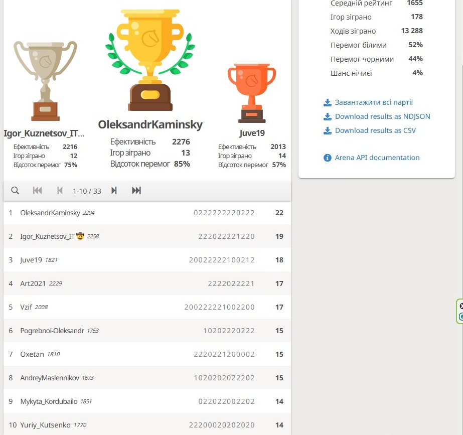Open Arena API documentation link
This screenshot has height=435, width=463.
click(377, 158)
